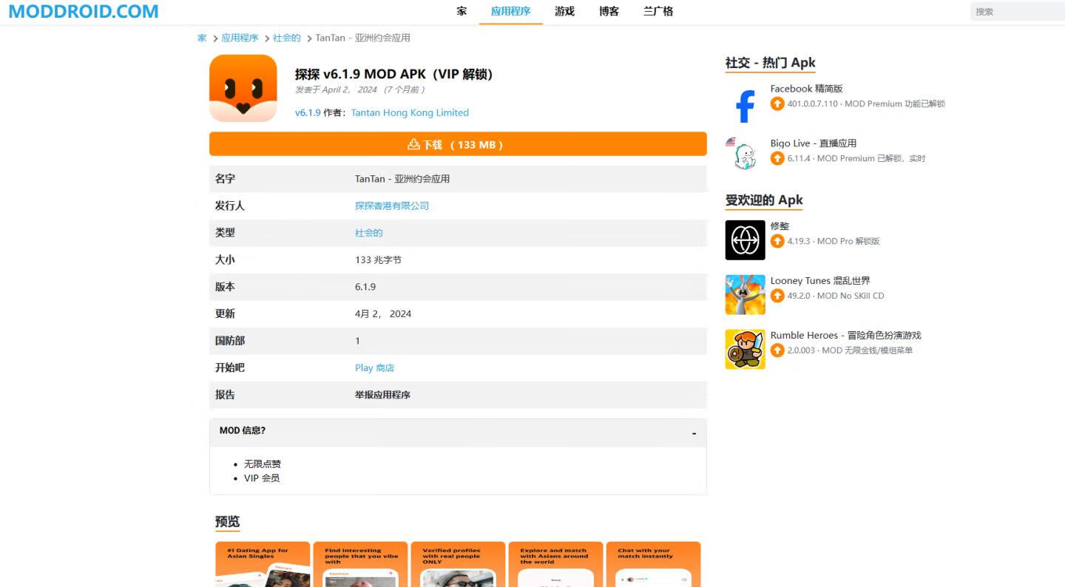
Task: Click the TanTan fox app icon
Action: click(243, 88)
